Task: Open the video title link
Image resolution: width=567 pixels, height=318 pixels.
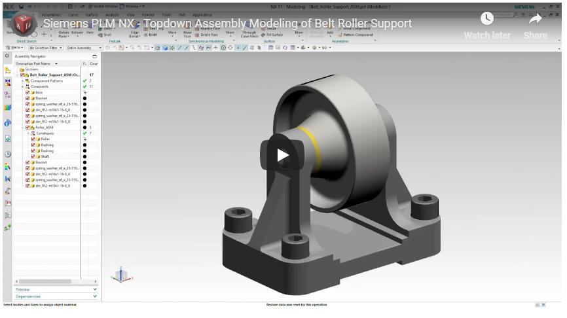Action: [x=227, y=23]
